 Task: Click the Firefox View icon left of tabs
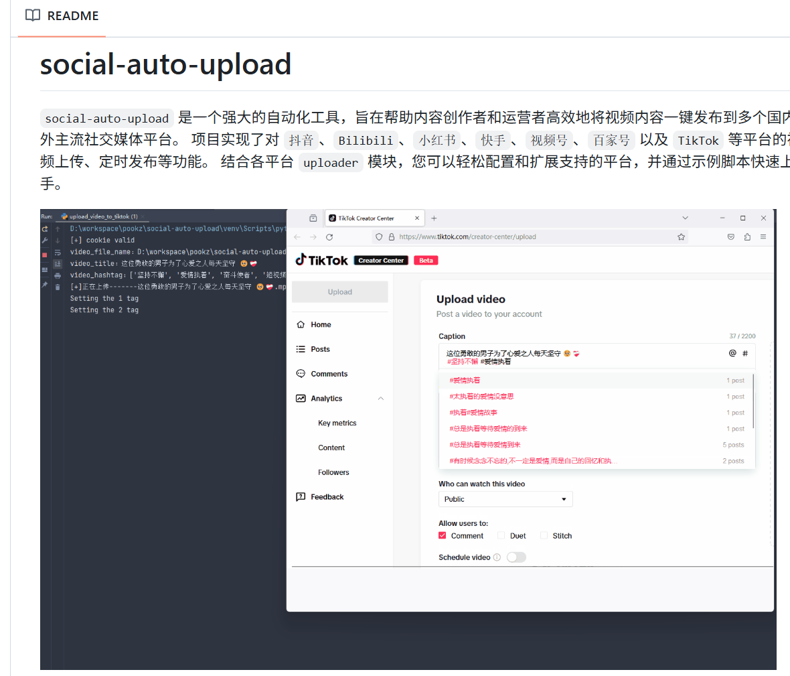click(313, 218)
